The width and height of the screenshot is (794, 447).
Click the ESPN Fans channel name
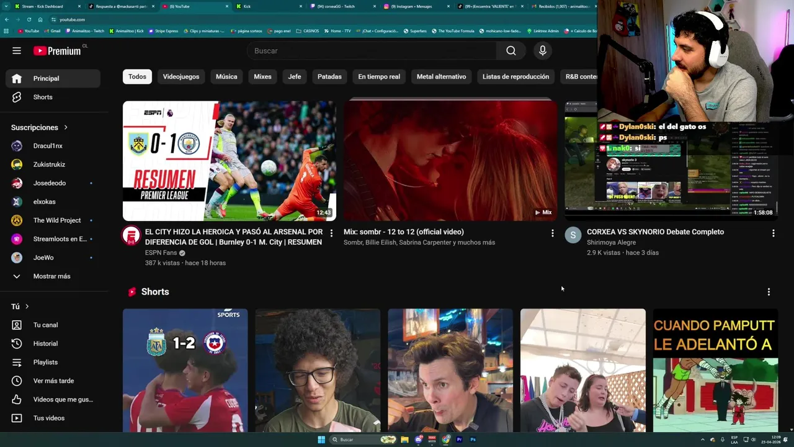161,253
